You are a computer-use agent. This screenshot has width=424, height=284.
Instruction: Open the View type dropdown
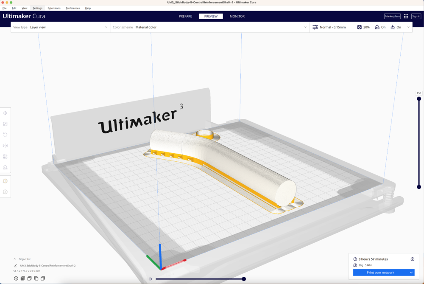60,27
